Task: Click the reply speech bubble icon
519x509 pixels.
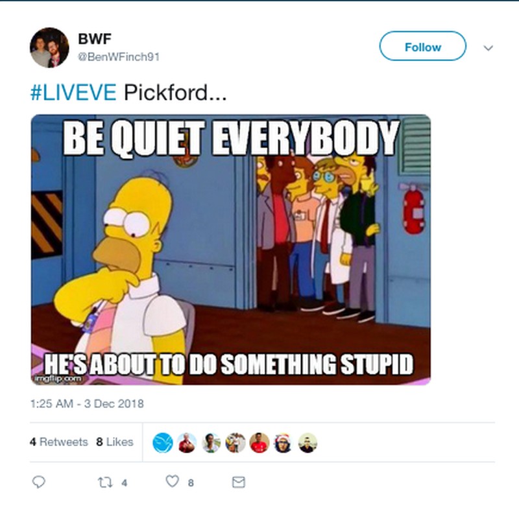Action: click(x=38, y=482)
